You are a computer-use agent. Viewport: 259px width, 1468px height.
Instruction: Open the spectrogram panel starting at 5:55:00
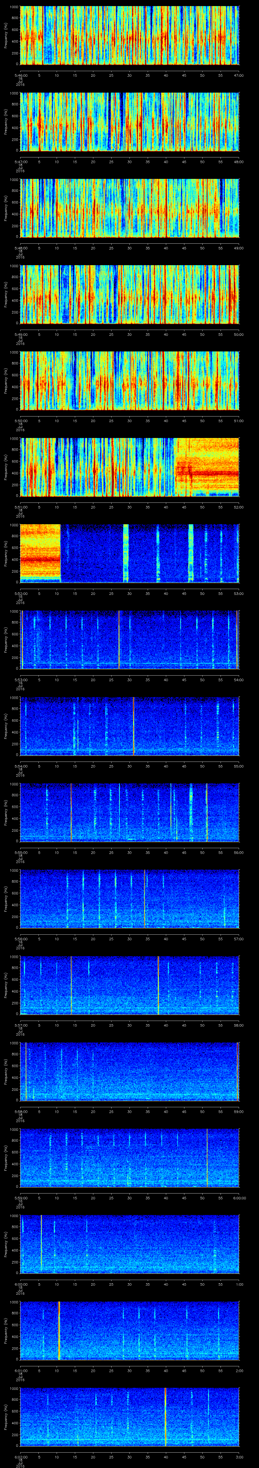[x=130, y=813]
